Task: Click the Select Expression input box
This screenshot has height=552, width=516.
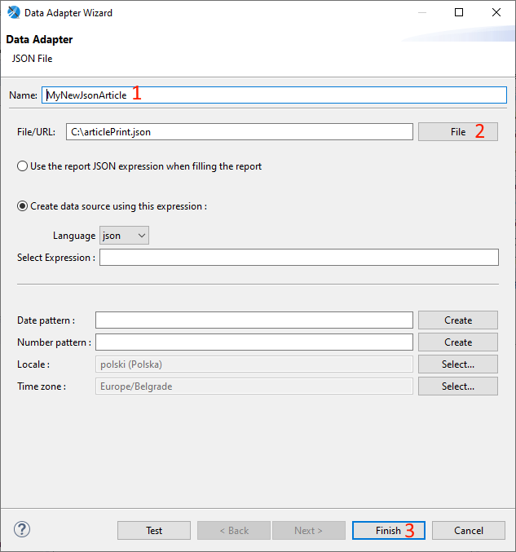Action: pos(298,258)
